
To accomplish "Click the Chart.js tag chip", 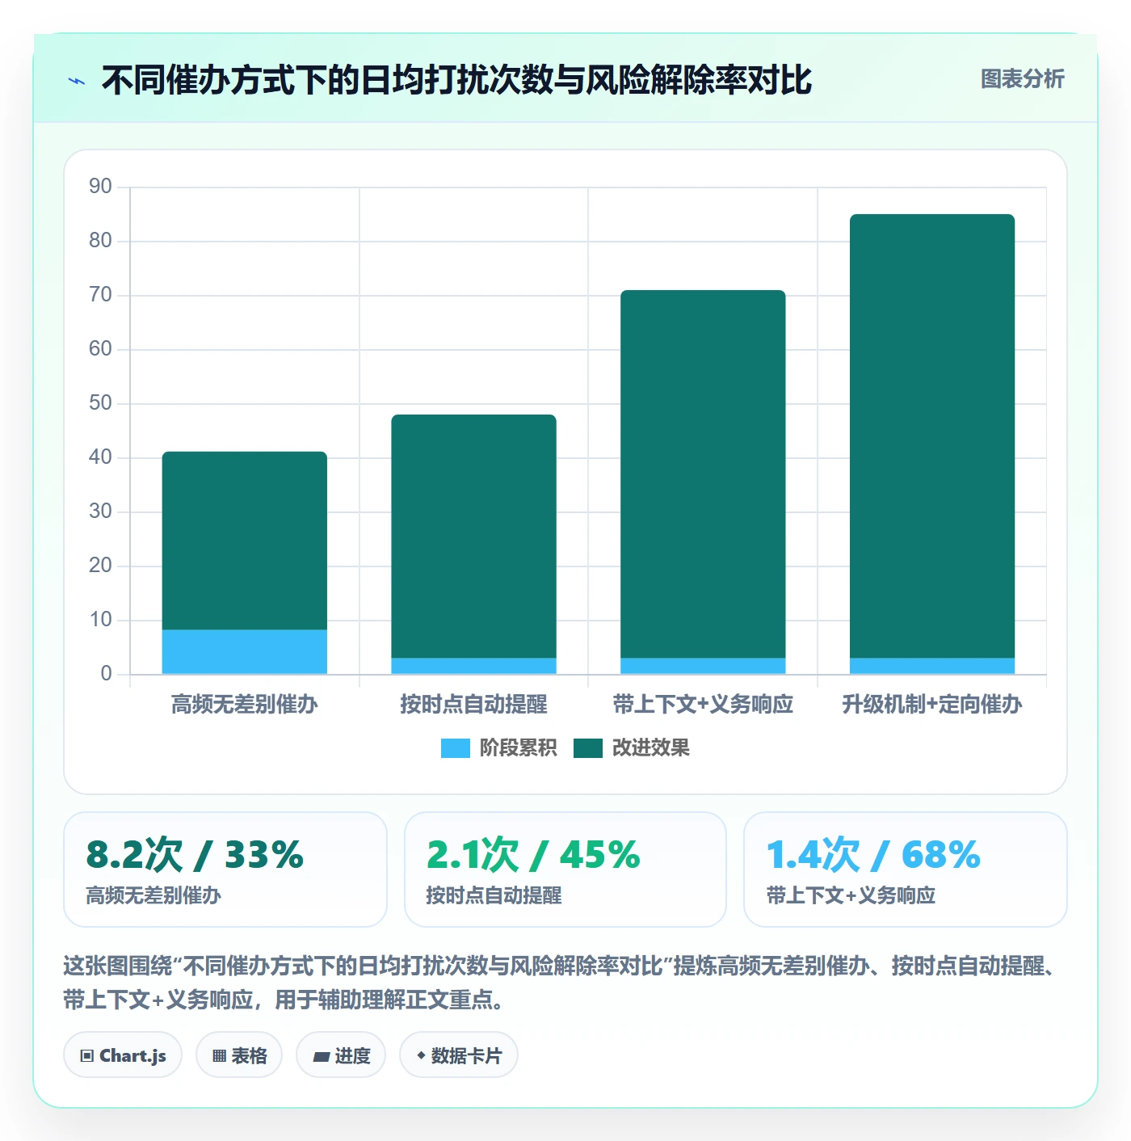I will click(123, 1055).
